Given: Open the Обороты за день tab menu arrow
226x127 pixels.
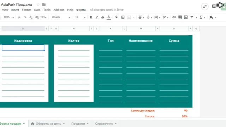Looking at the screenshot, I should pyautogui.click(x=64, y=124).
